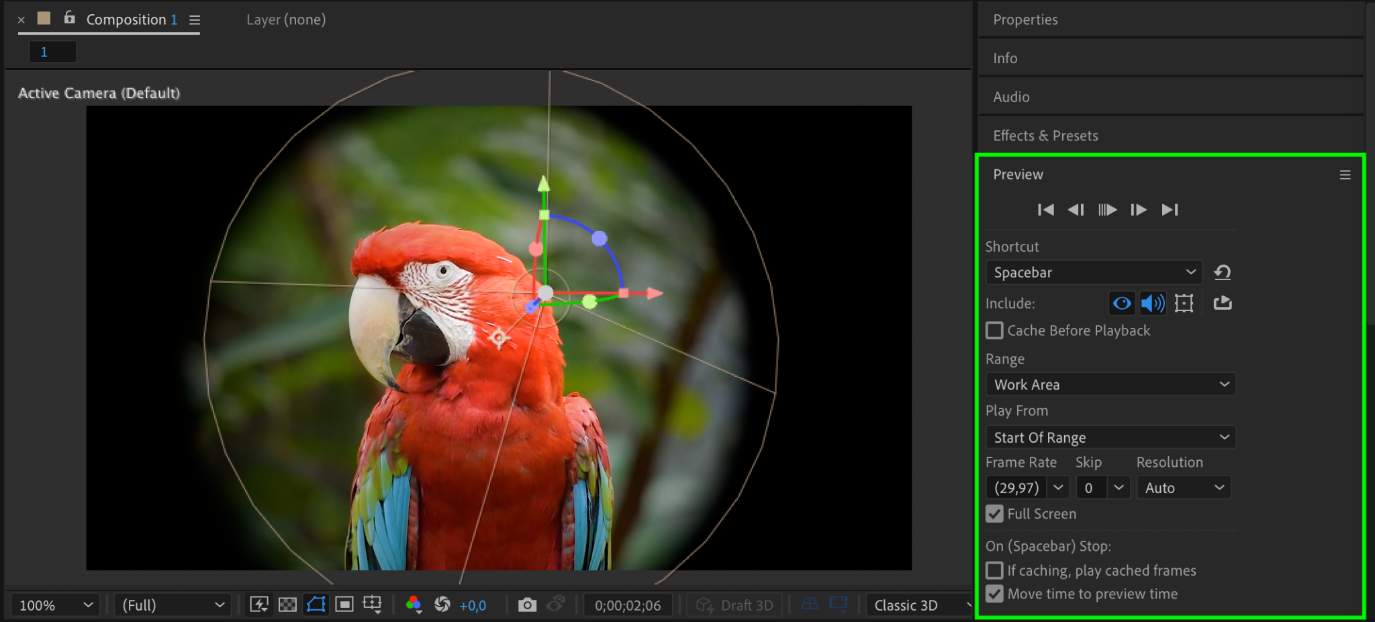The image size is (1375, 622).
Task: Open the Work Area range dropdown
Action: click(1110, 384)
